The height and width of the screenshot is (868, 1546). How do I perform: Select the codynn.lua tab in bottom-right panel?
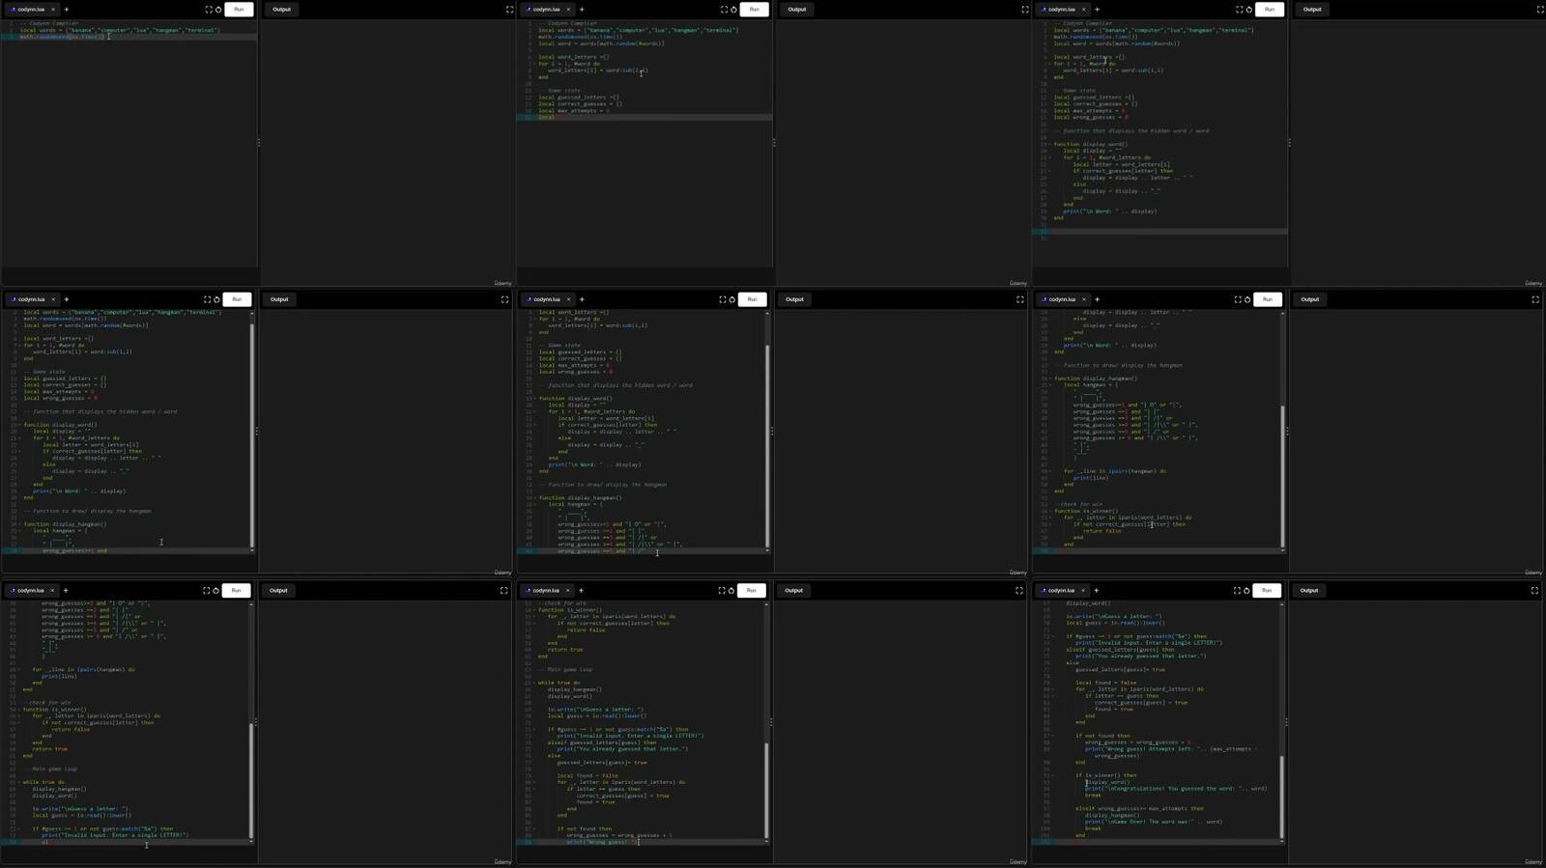[x=1061, y=590]
